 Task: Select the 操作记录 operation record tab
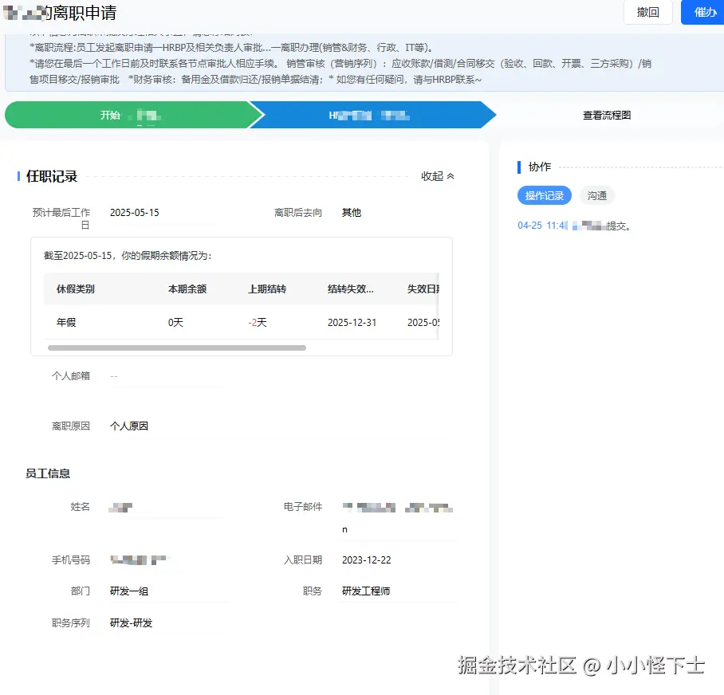point(545,195)
